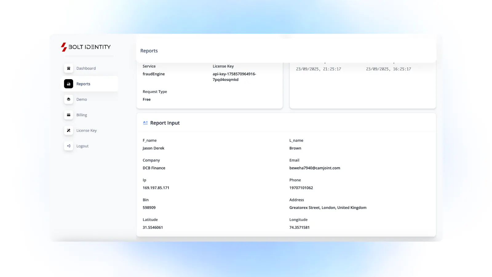
Task: Select phone number 19707101062
Action: tap(301, 188)
